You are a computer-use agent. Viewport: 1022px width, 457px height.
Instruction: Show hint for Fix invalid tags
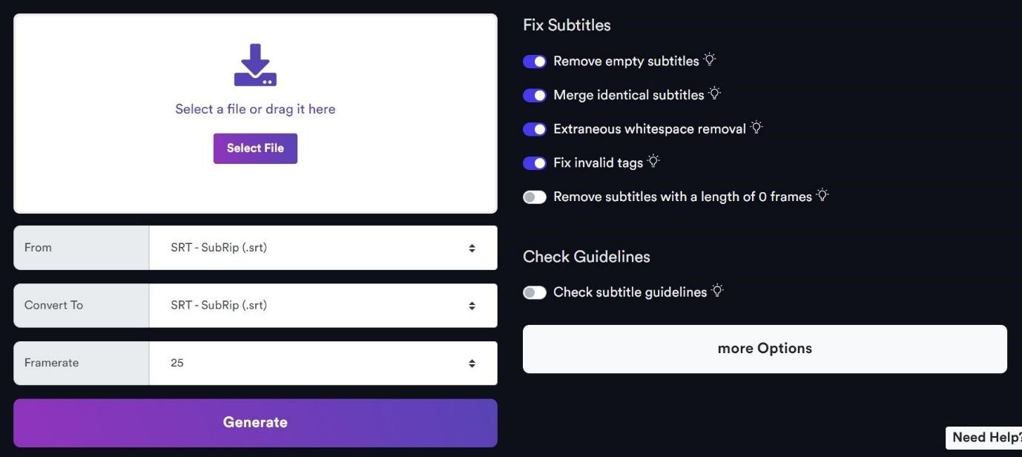click(653, 161)
